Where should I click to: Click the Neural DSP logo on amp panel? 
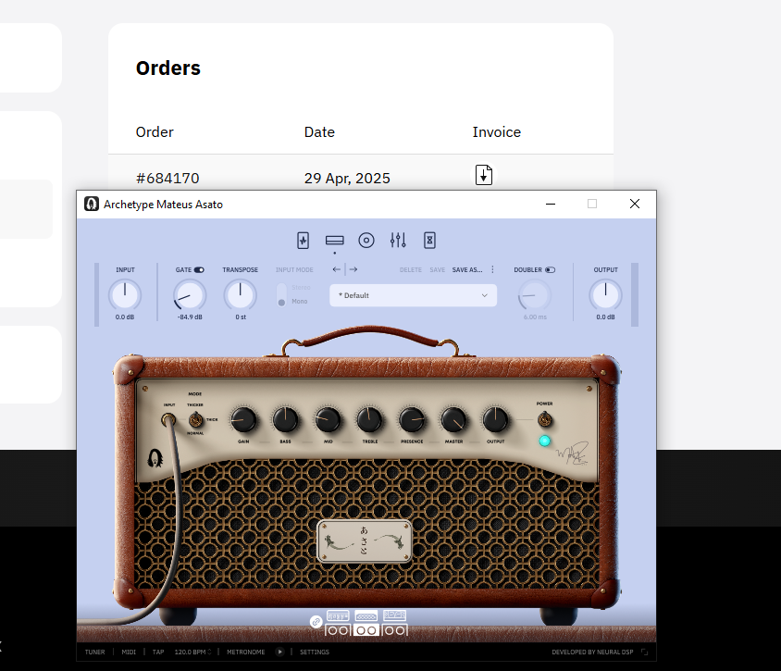point(155,458)
